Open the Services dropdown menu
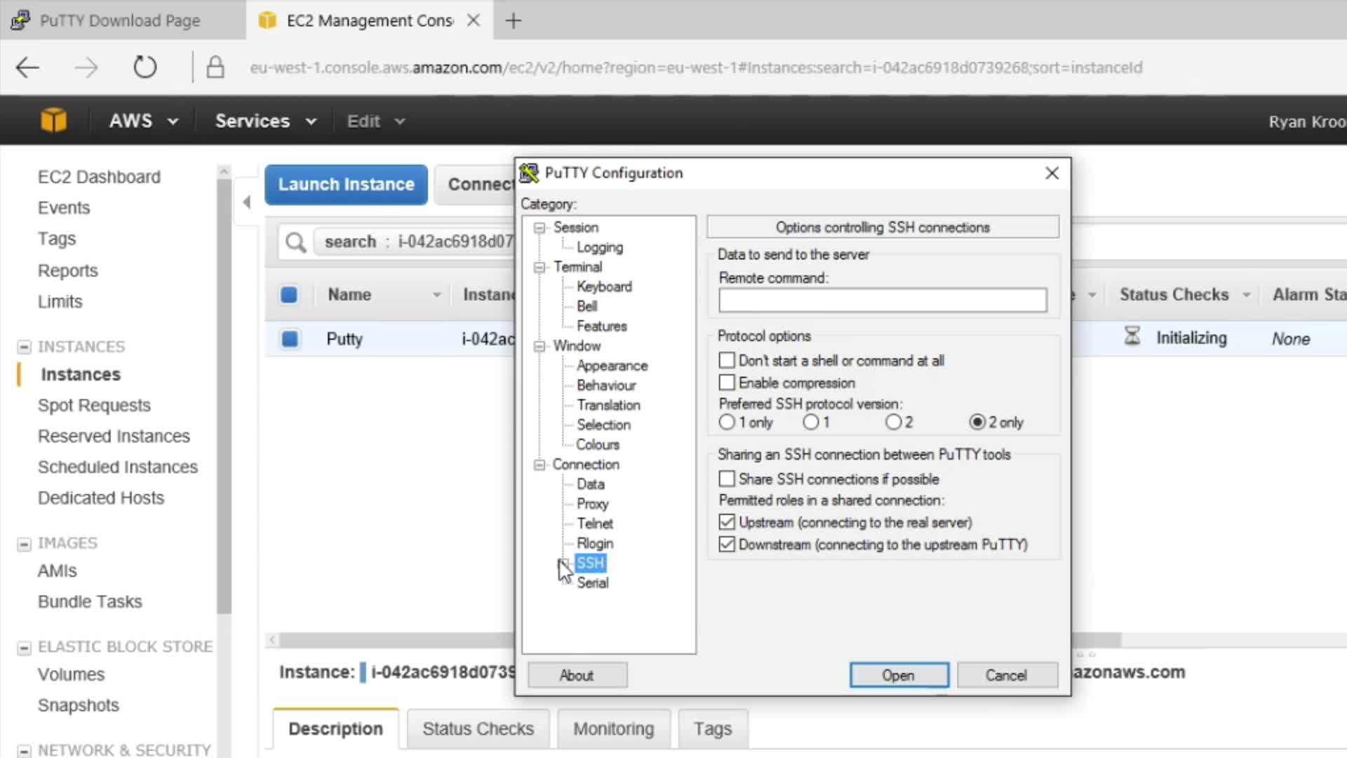Viewport: 1347px width, 758px height. (265, 121)
